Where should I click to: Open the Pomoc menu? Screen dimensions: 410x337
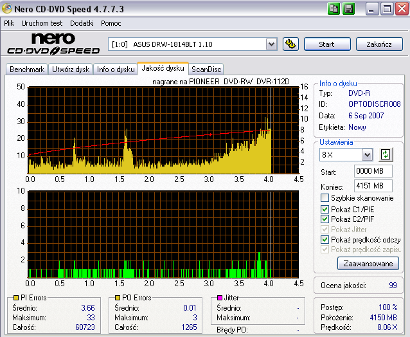(x=111, y=23)
